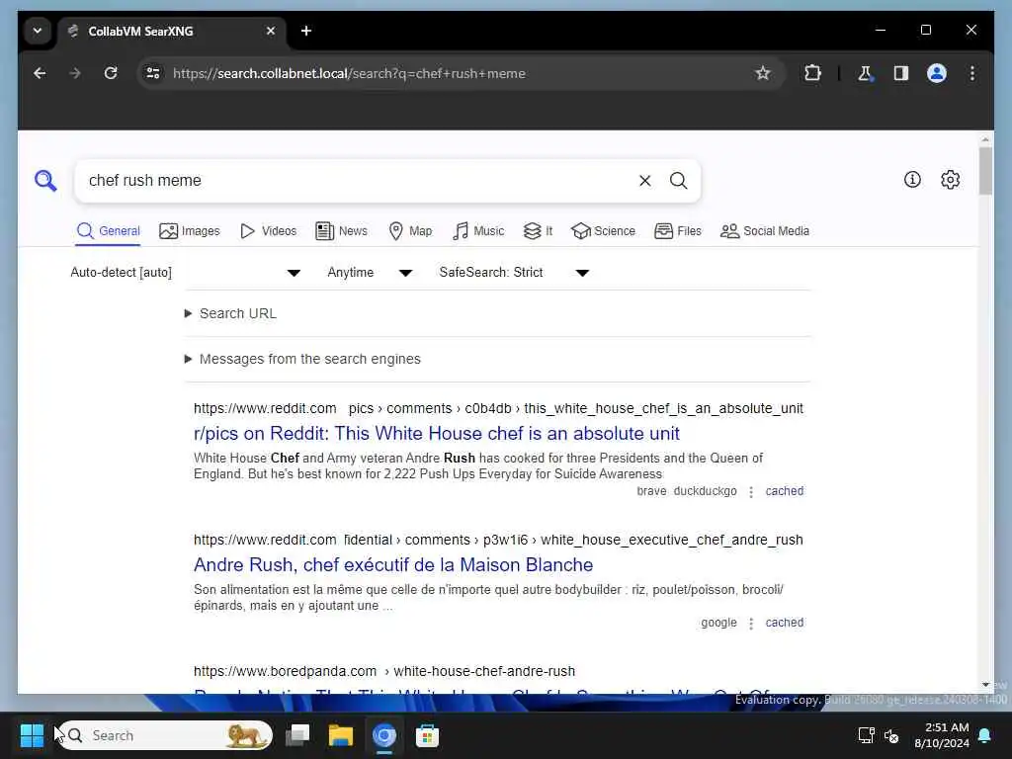Open the White House chef absolute unit result
1012x759 pixels.
436,433
